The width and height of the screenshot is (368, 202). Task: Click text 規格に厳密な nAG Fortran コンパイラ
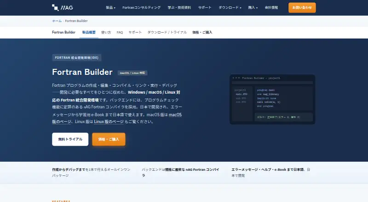(181, 172)
